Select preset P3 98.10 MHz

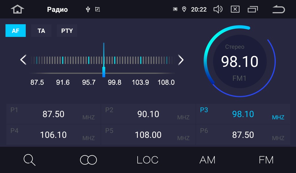pos(243,114)
